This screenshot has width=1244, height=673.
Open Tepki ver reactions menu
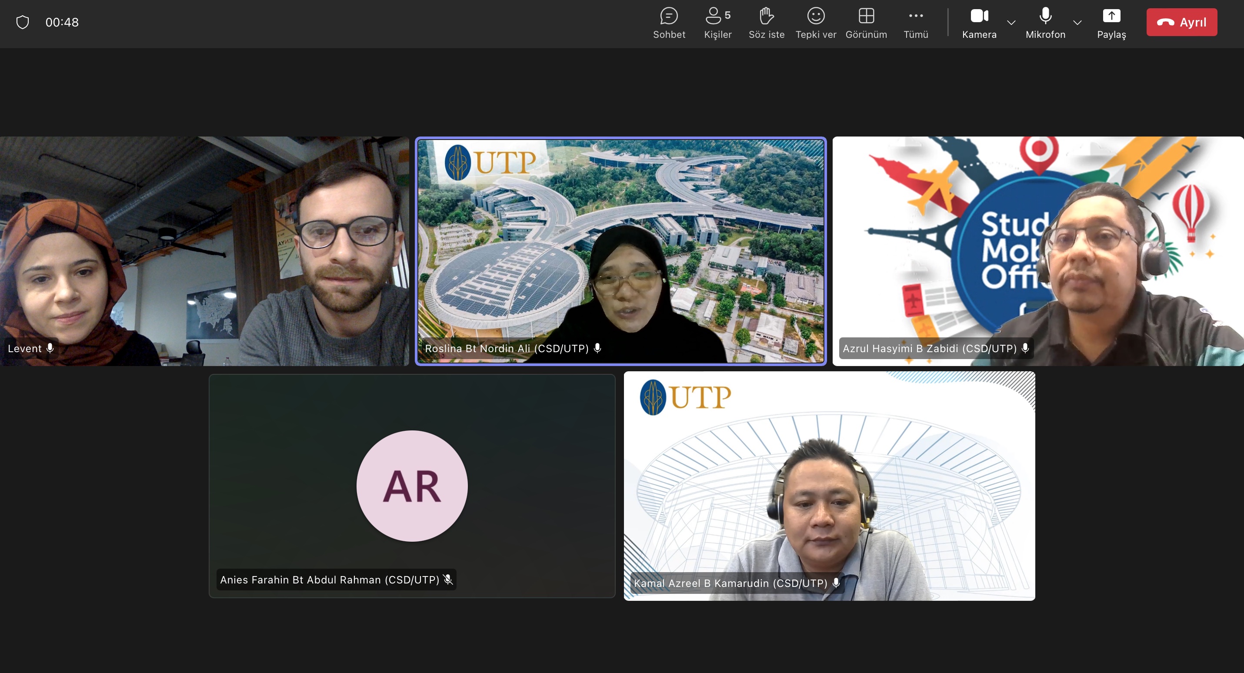tap(816, 23)
